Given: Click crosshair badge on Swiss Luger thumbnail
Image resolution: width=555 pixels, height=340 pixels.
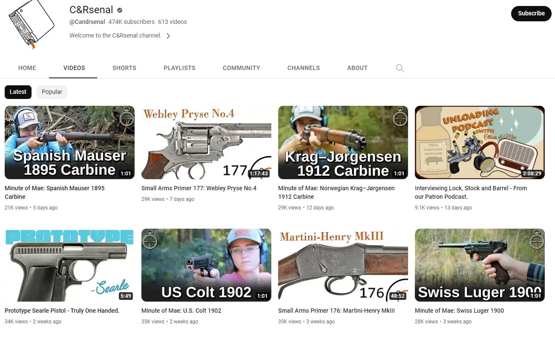Looking at the screenshot, I should coord(537,240).
